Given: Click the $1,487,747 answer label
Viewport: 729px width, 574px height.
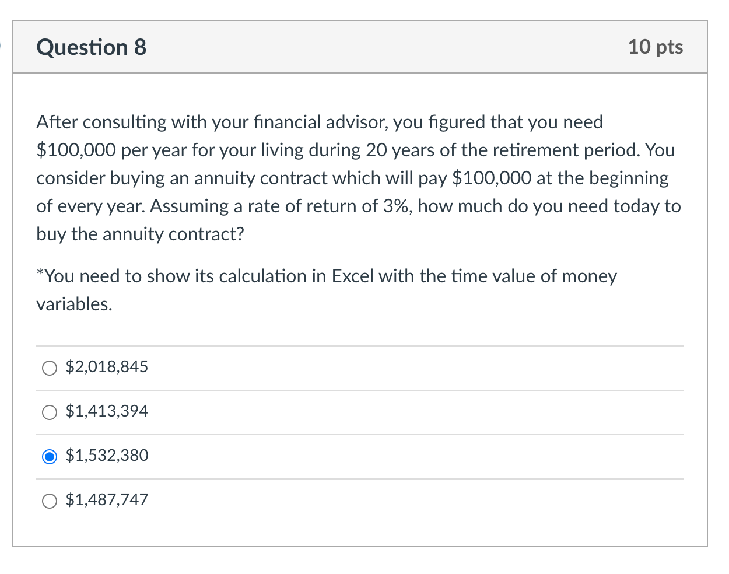Looking at the screenshot, I should pos(107,500).
